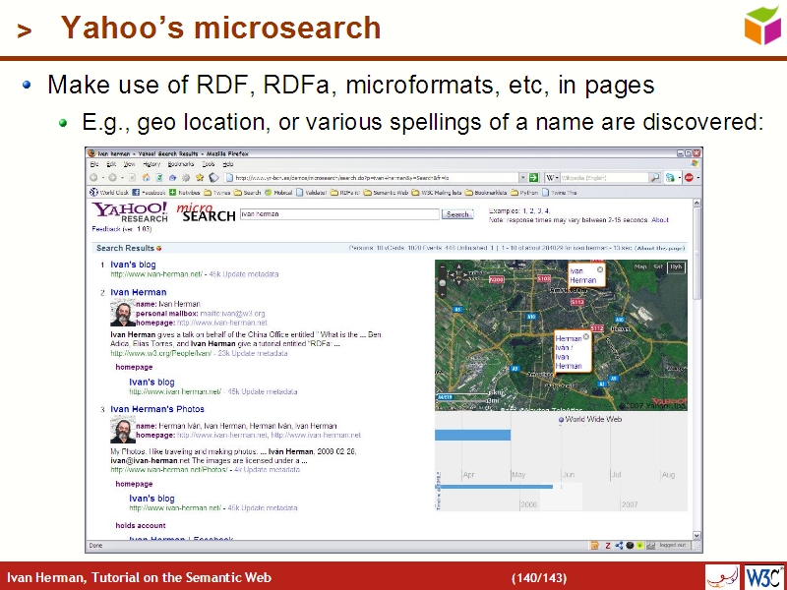Click the green Go arrow beside address bar
Viewport: 787px width, 590px height.
click(x=534, y=178)
